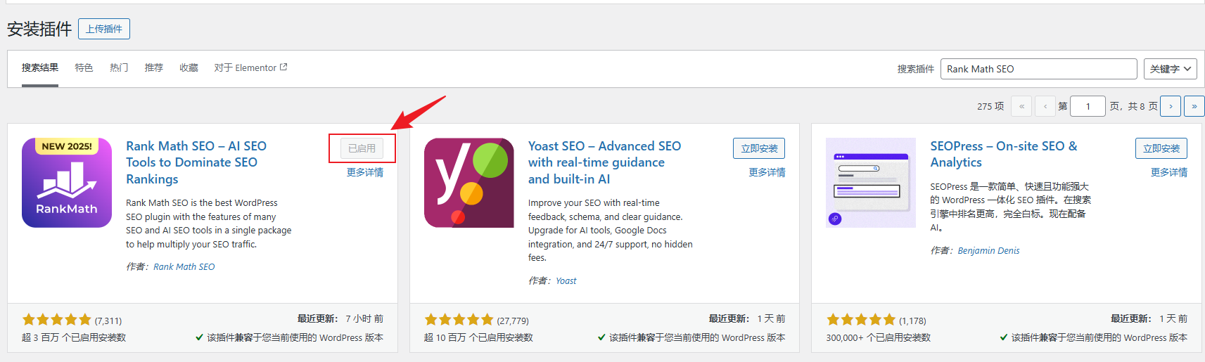Open 更多详情 for Yoast SEO
1205x362 pixels.
[767, 172]
